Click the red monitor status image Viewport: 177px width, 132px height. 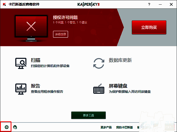31,28
